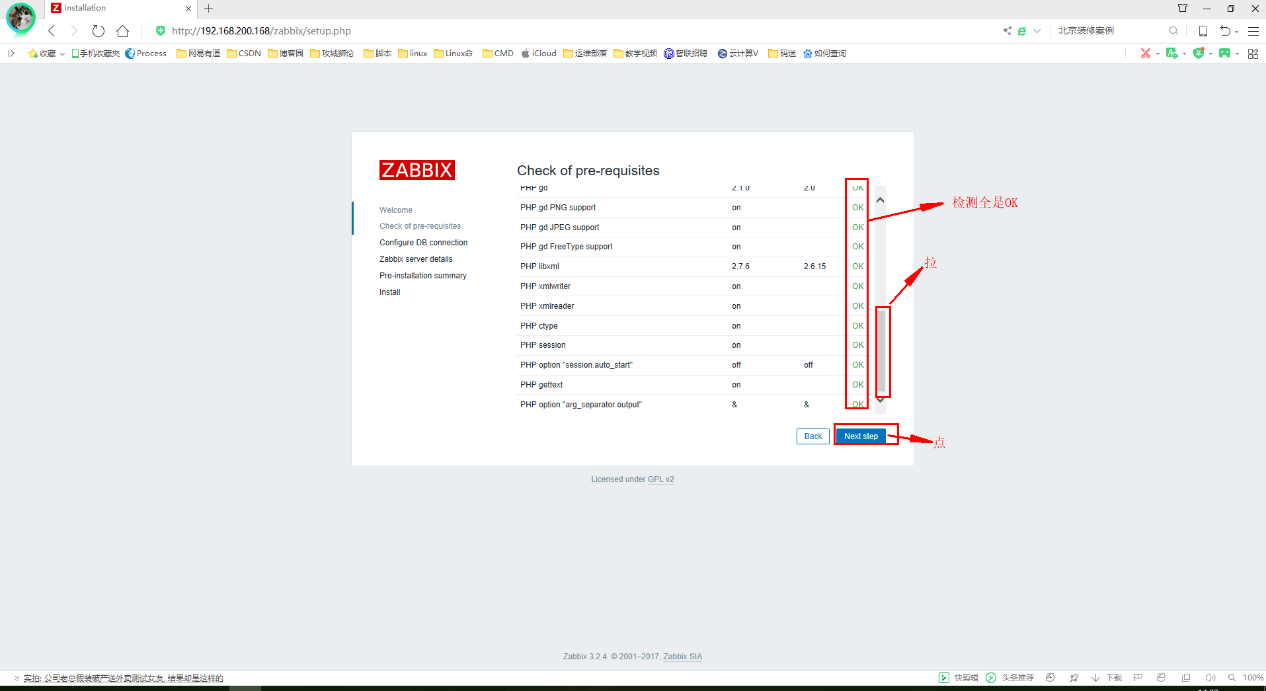Toggle the sound speaker icon in status bar
Screen dimensions: 1266x691
1210,678
